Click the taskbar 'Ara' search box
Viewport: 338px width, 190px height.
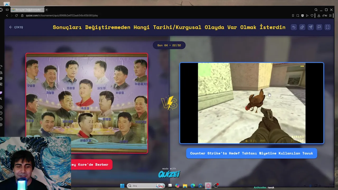tap(146, 186)
